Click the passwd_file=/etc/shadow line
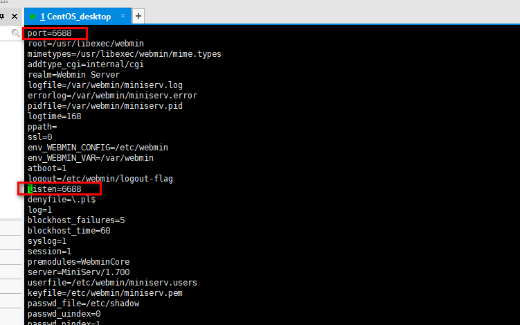The width and height of the screenshot is (520, 325). 84,304
